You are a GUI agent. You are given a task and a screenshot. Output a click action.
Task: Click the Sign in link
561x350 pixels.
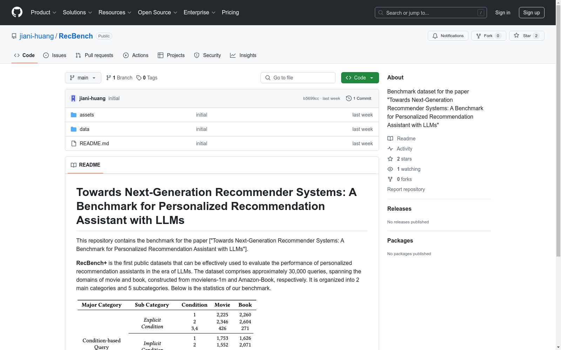pyautogui.click(x=503, y=13)
